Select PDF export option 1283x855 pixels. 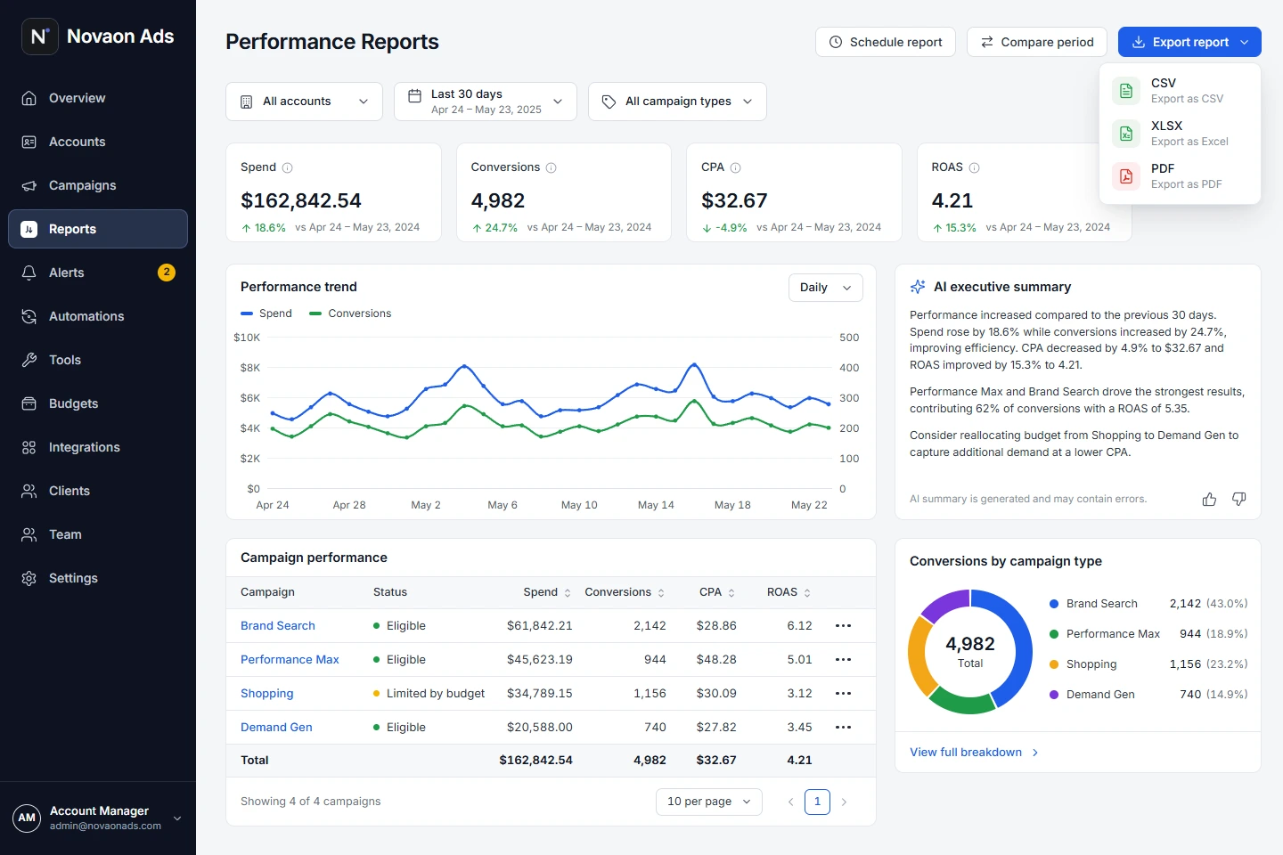(x=1180, y=176)
